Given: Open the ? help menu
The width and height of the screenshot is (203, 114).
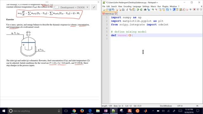Looking at the screenshot, I should [179, 6].
